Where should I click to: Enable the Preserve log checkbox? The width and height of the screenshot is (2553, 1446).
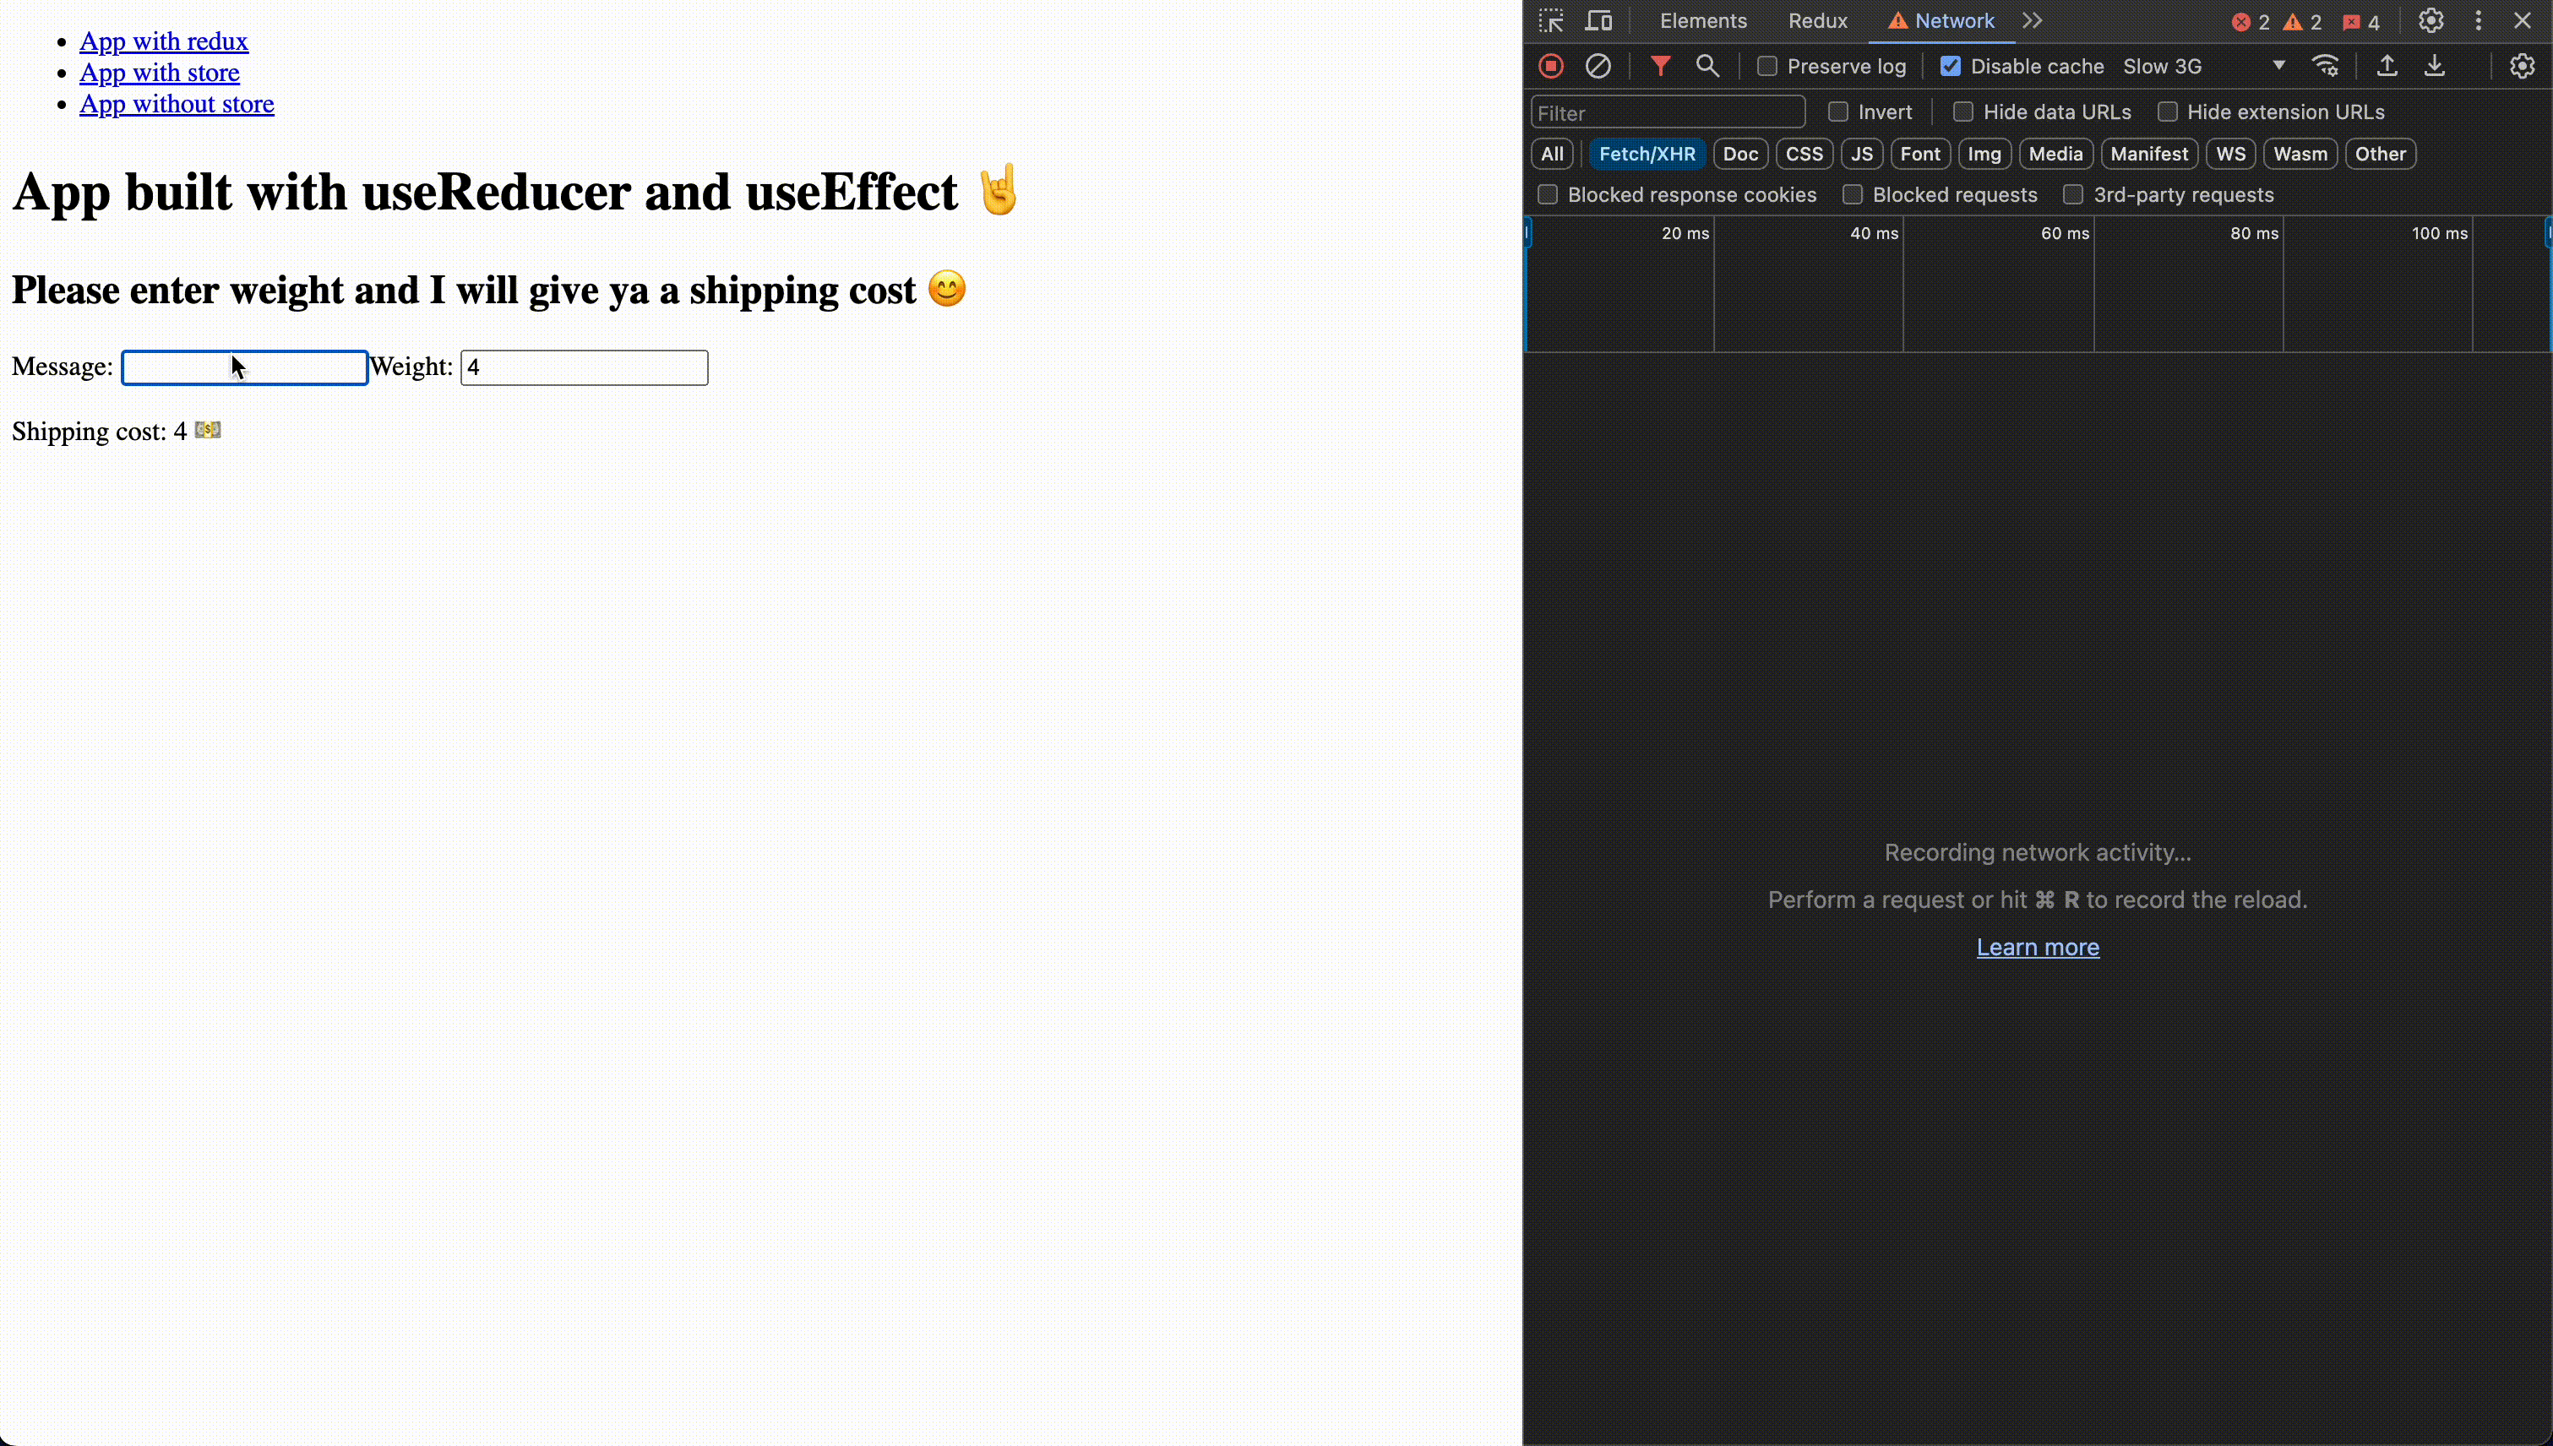pyautogui.click(x=1767, y=66)
